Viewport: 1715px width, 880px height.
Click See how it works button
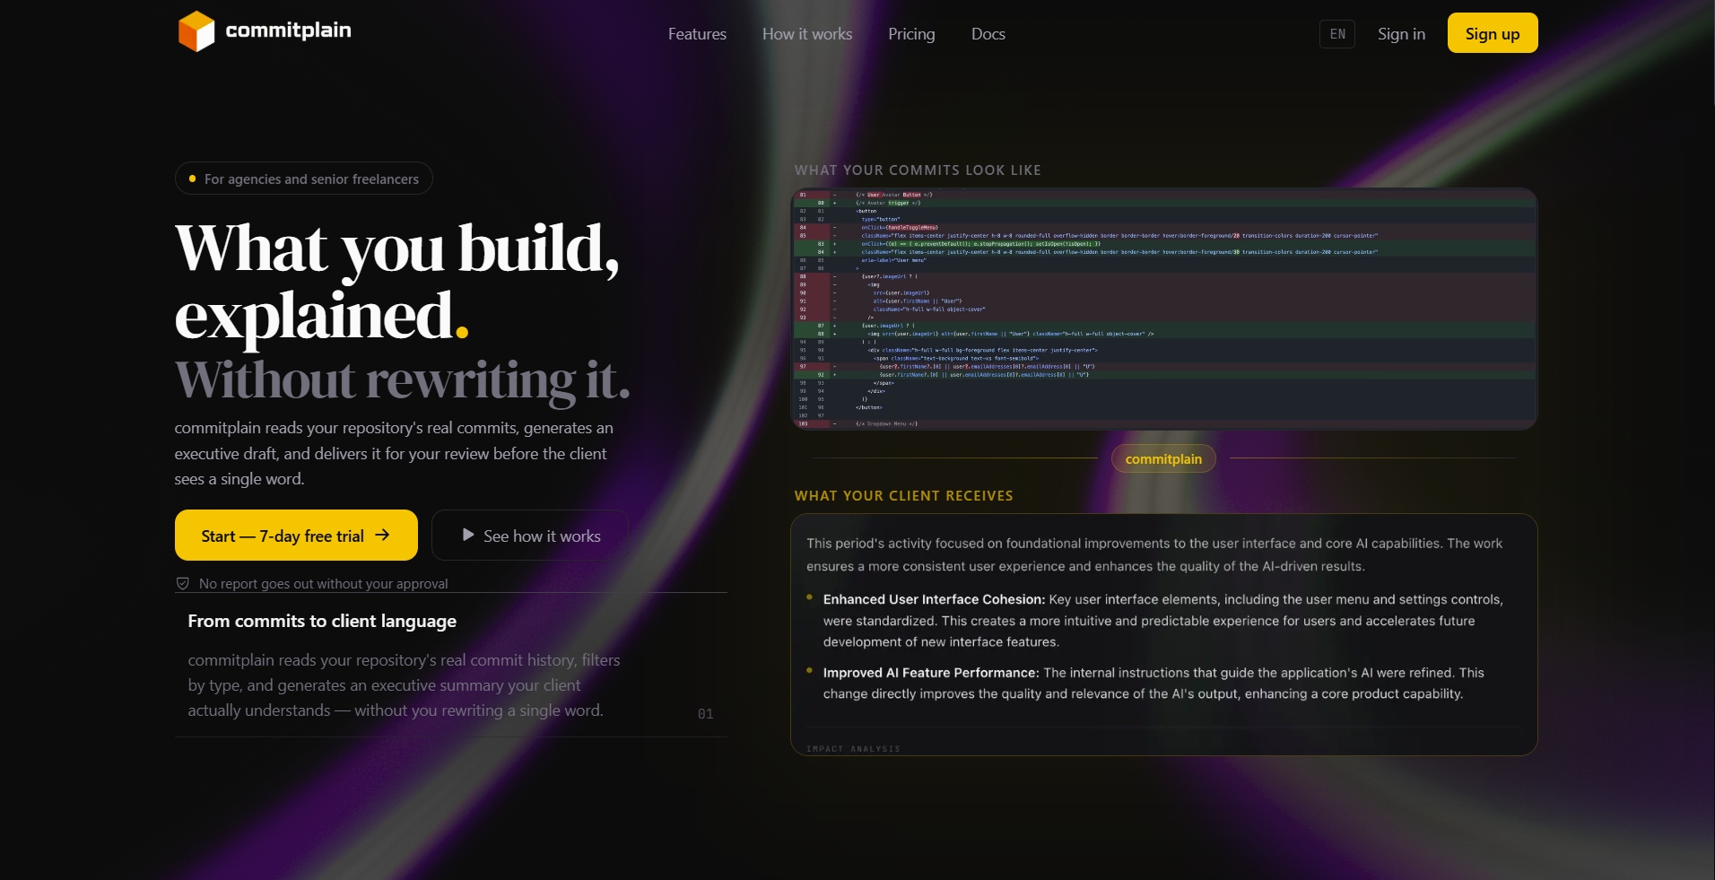coord(530,536)
